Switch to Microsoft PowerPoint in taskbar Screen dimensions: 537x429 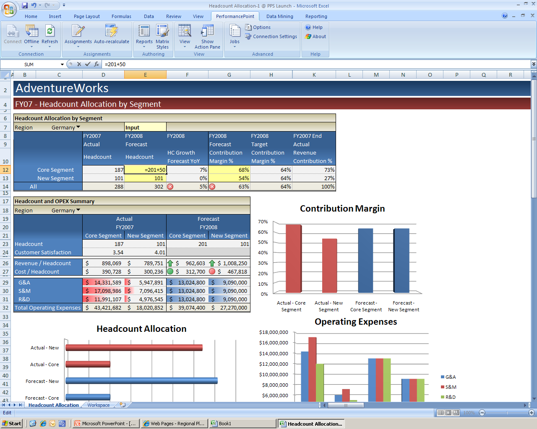[x=105, y=424]
